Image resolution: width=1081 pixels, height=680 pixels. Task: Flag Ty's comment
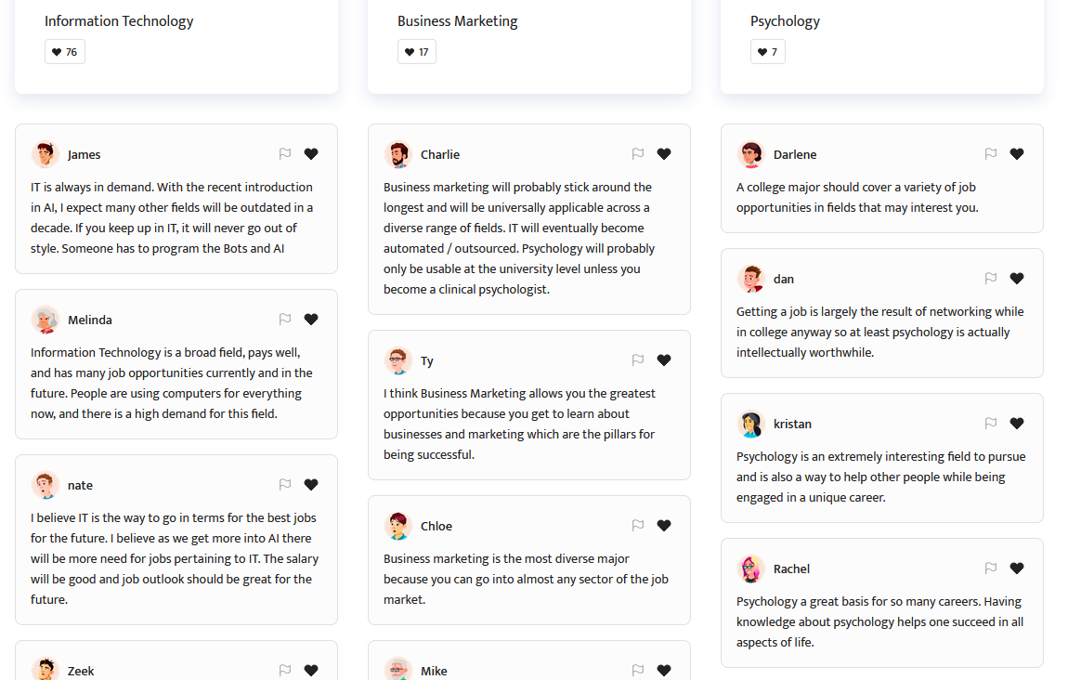tap(638, 360)
